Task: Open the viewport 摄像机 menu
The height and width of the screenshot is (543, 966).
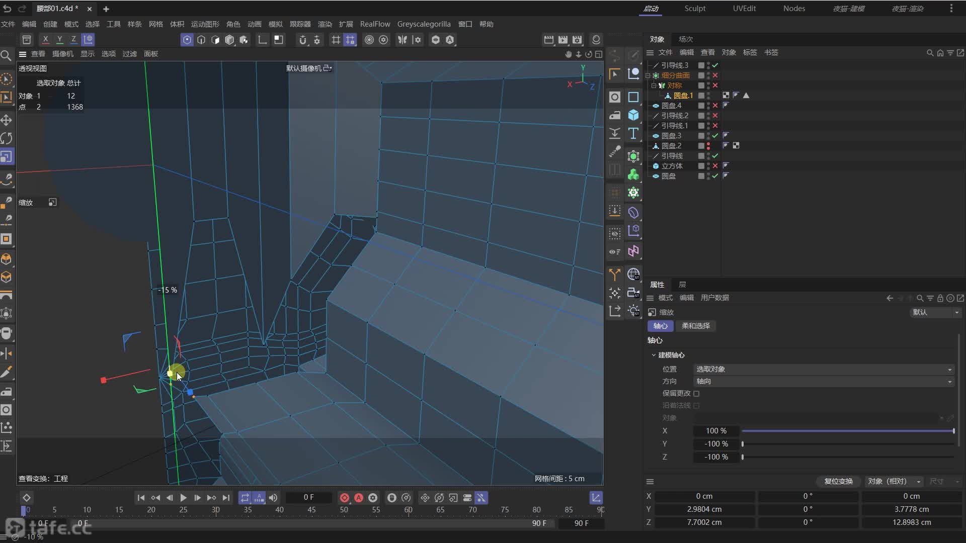Action: (63, 54)
